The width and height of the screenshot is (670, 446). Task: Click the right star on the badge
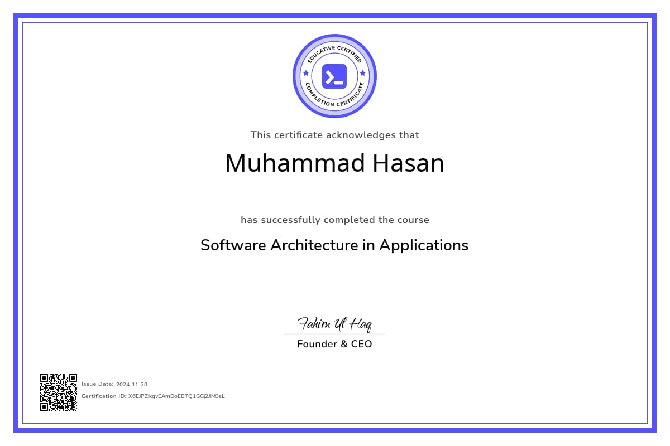click(363, 73)
